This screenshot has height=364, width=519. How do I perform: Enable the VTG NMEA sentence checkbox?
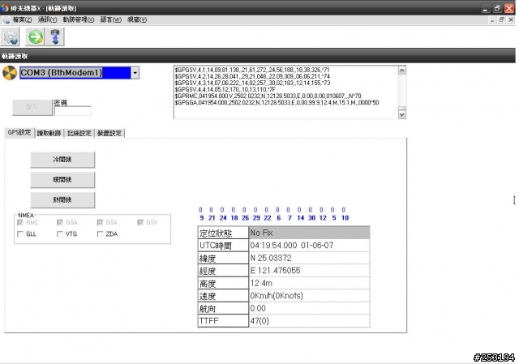(60, 234)
